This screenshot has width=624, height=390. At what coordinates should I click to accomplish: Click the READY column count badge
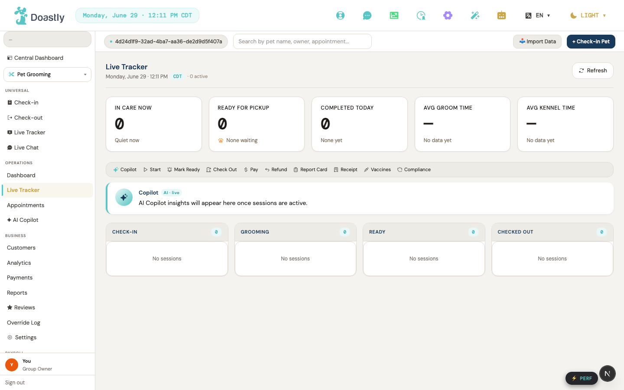click(473, 232)
